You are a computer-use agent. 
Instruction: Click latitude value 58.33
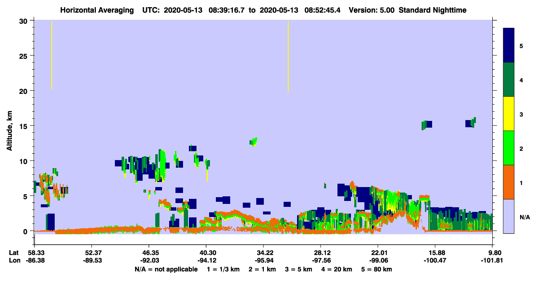click(36, 253)
